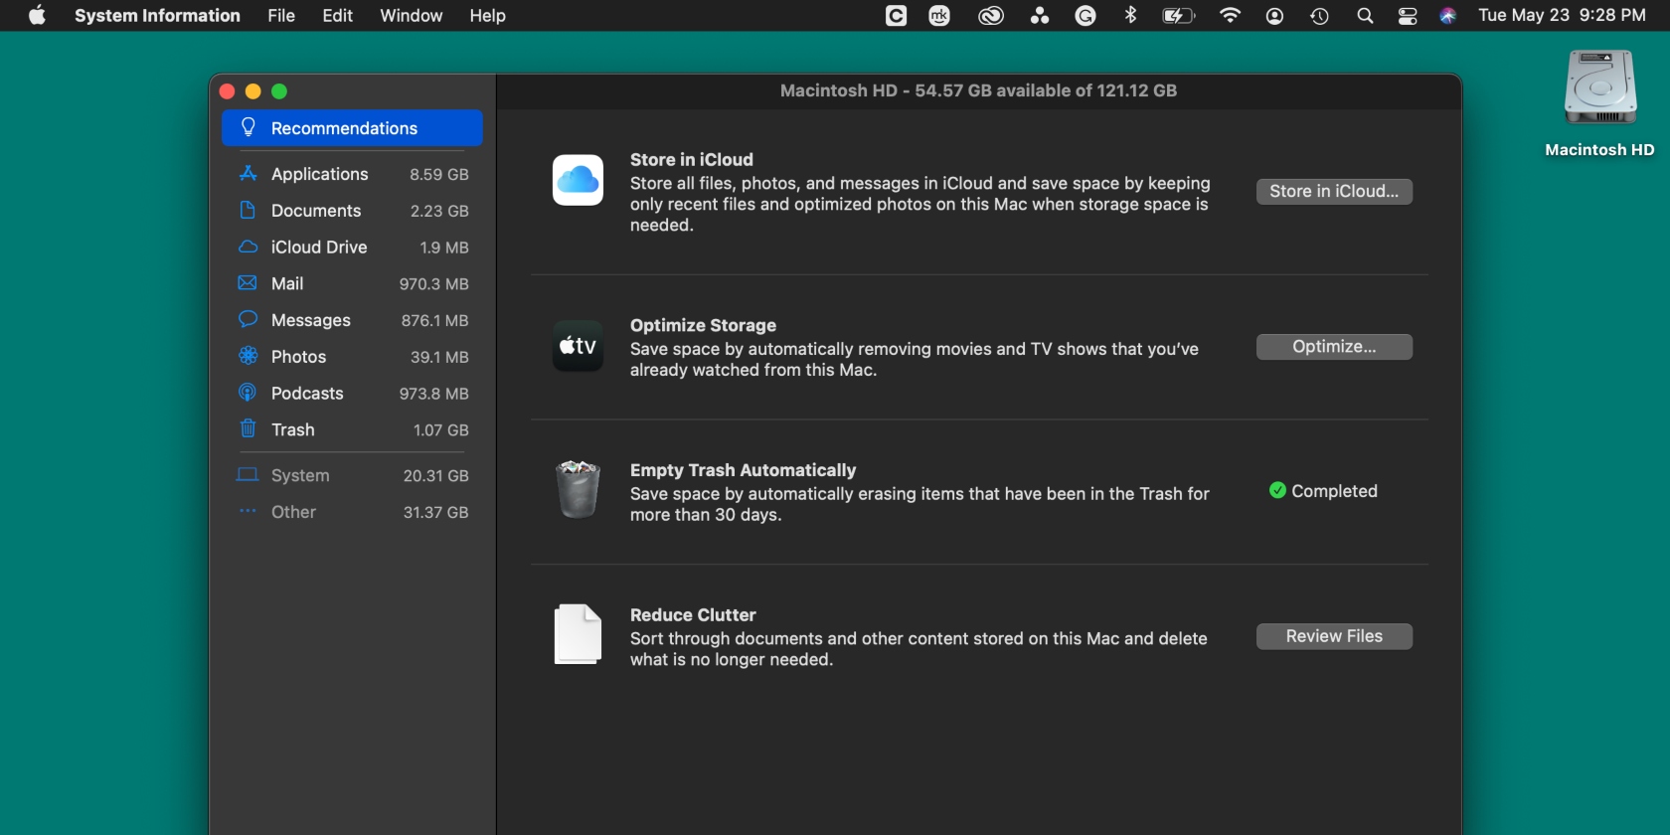Select the Trash 1.07 GB row
The height and width of the screenshot is (835, 1670).
352,429
